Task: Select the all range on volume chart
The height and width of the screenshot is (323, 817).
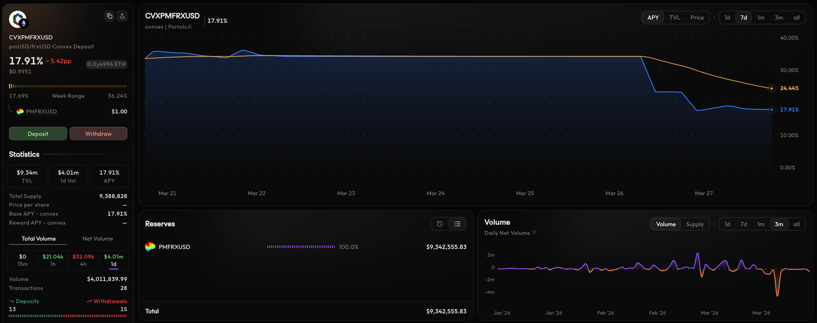Action: tap(796, 224)
